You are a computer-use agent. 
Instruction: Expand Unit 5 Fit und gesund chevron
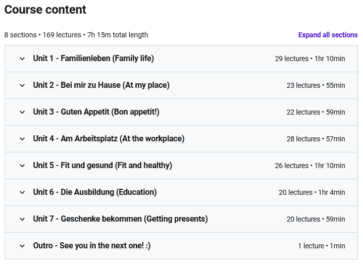click(22, 166)
